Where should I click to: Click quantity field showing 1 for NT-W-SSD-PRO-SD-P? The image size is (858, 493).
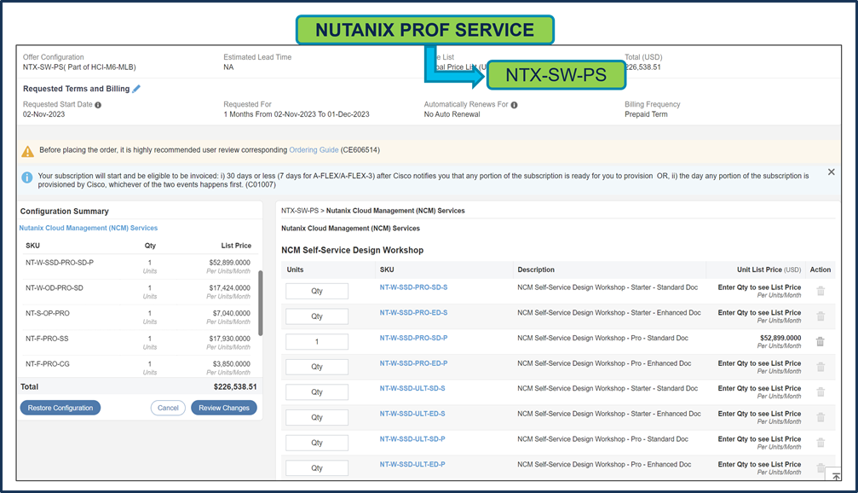coord(317,342)
